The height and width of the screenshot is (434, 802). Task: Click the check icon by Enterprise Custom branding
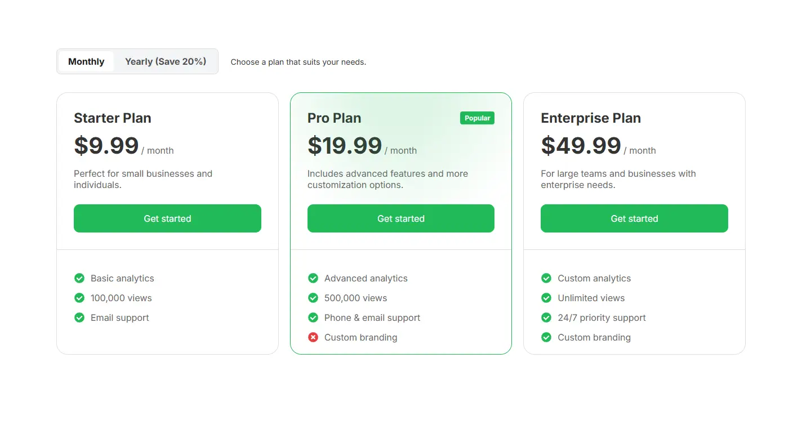point(546,337)
